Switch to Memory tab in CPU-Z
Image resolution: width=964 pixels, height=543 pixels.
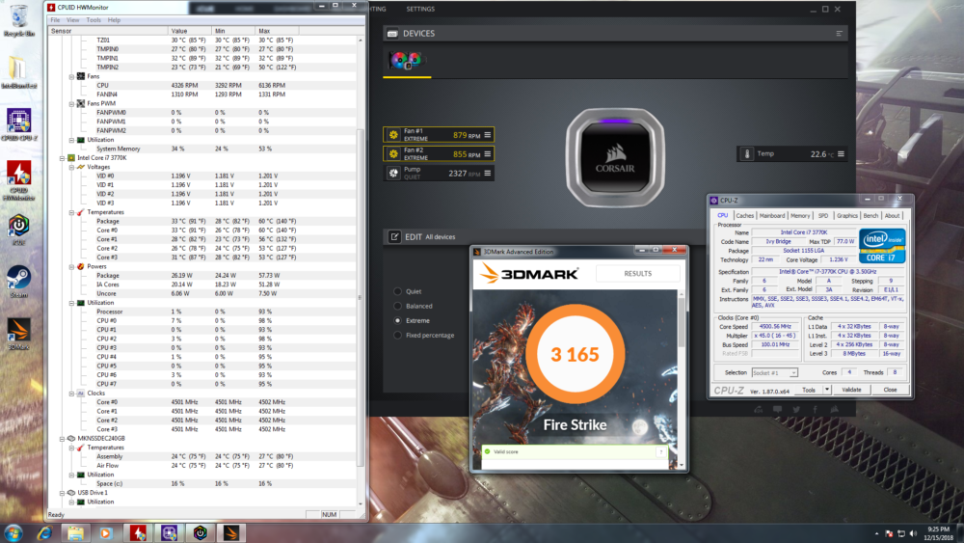(x=800, y=216)
